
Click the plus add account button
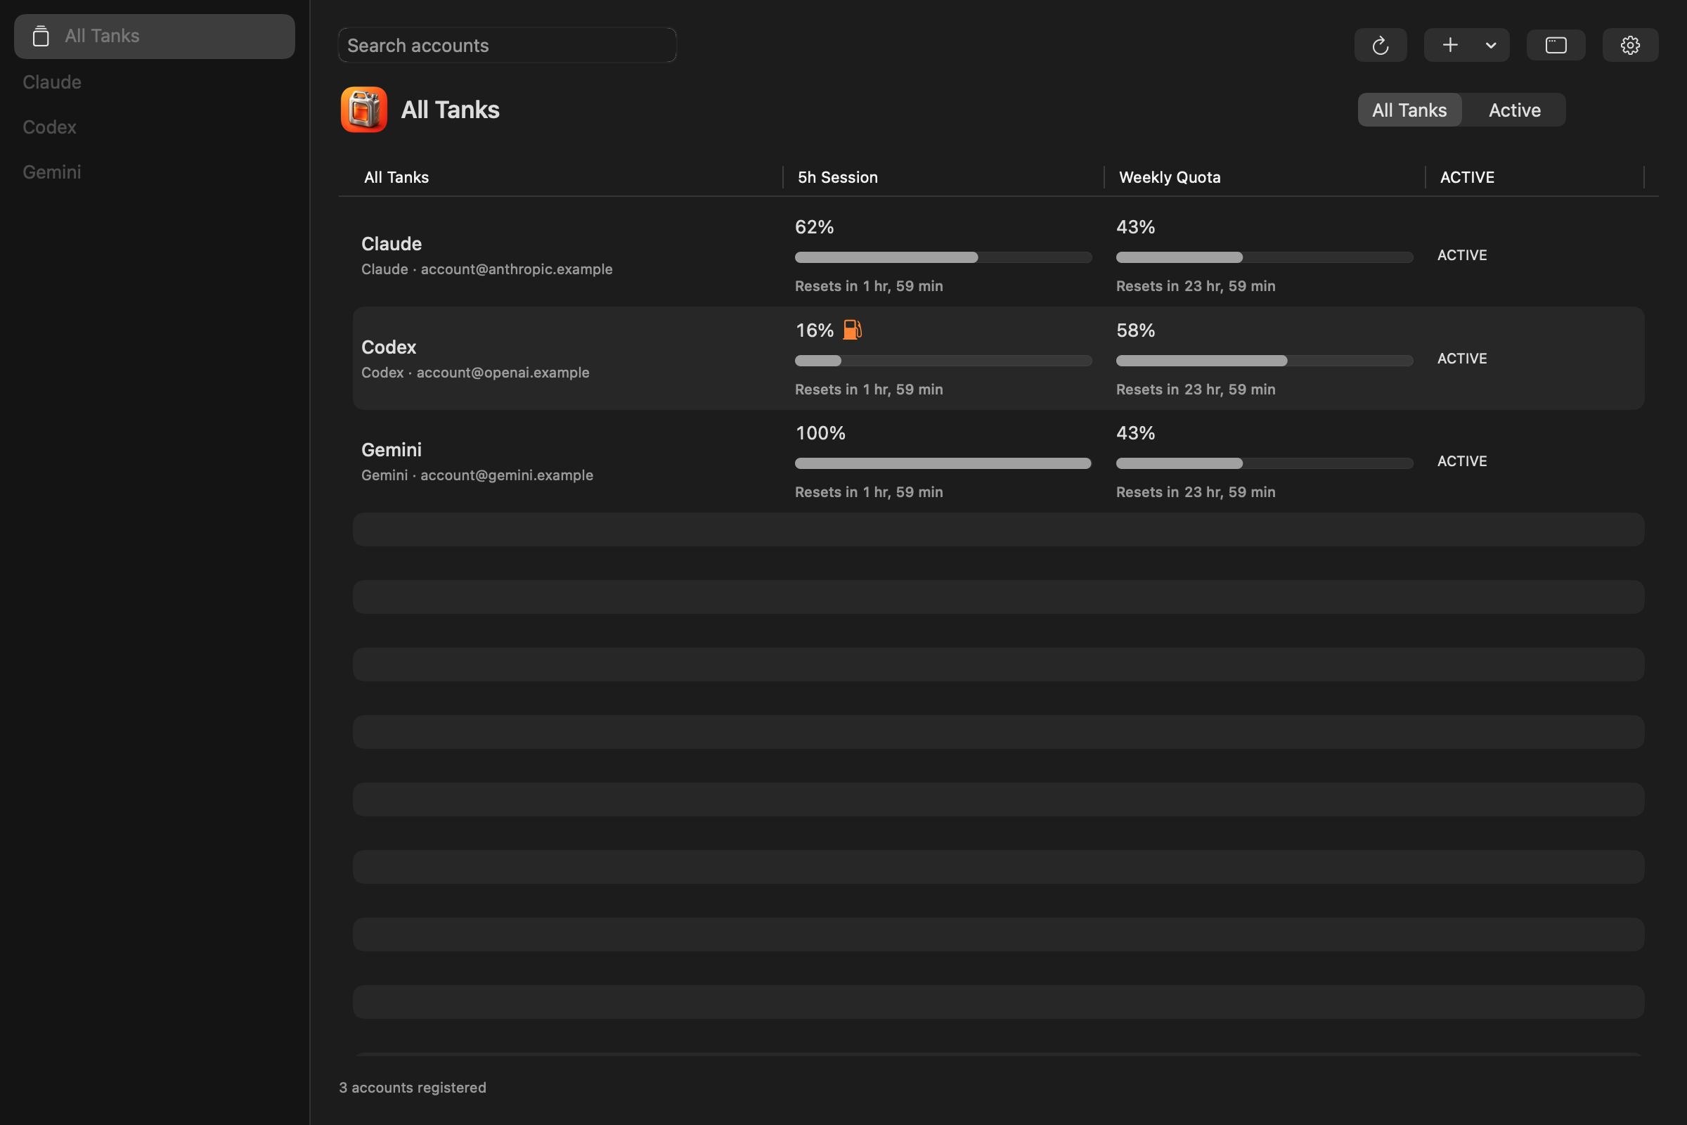(x=1449, y=45)
